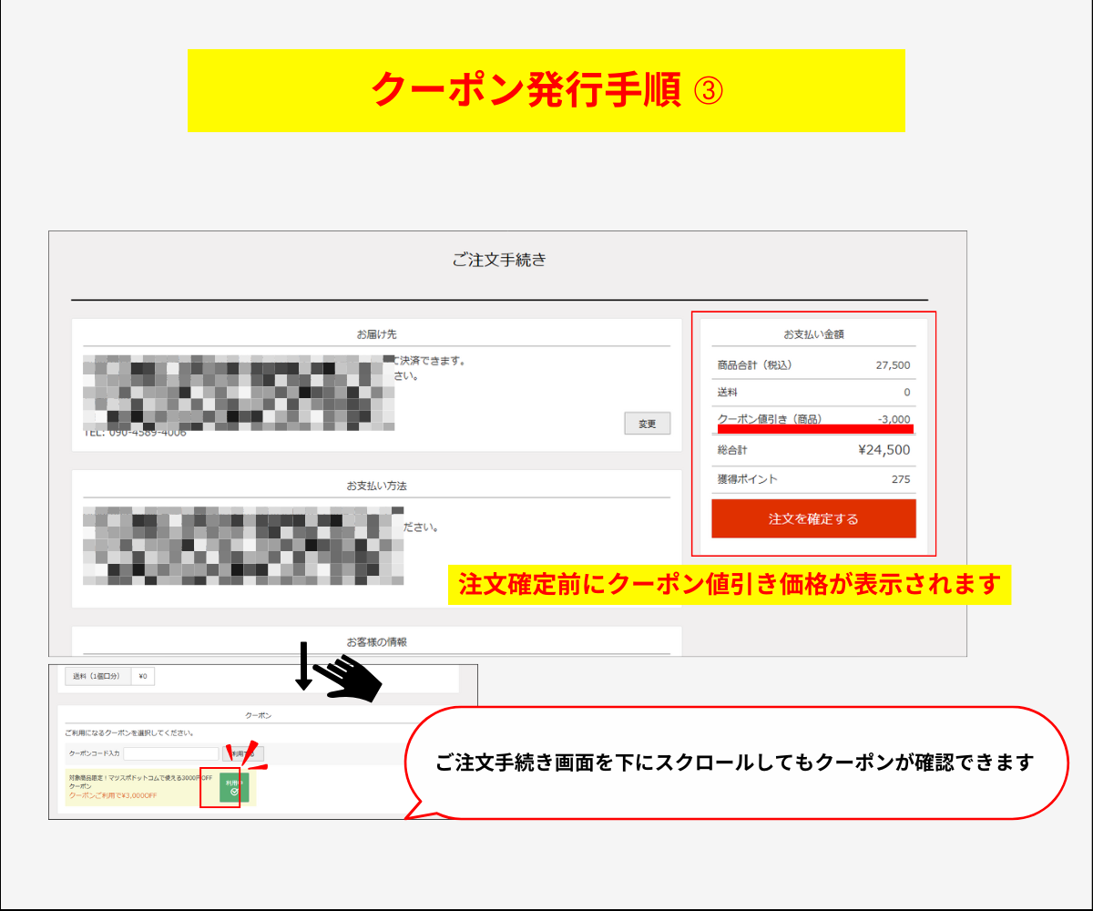Click the お客様の情報 section header
The height and width of the screenshot is (911, 1093).
point(376,642)
